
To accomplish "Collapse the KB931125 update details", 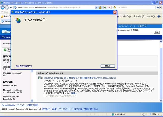I will pyautogui.click(x=42, y=78).
